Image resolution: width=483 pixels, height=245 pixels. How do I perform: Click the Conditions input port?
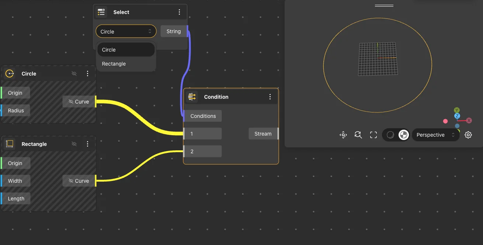(203, 116)
